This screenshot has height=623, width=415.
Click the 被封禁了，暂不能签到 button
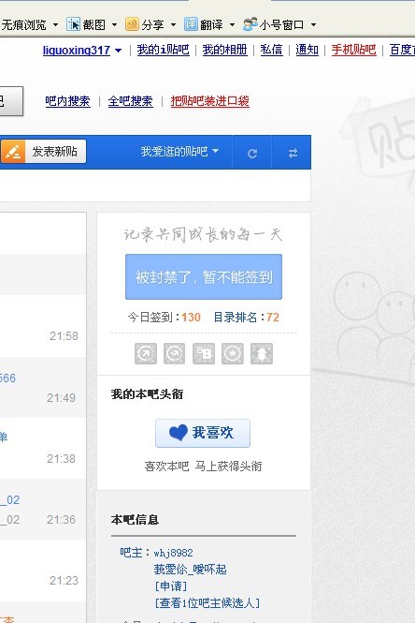204,276
